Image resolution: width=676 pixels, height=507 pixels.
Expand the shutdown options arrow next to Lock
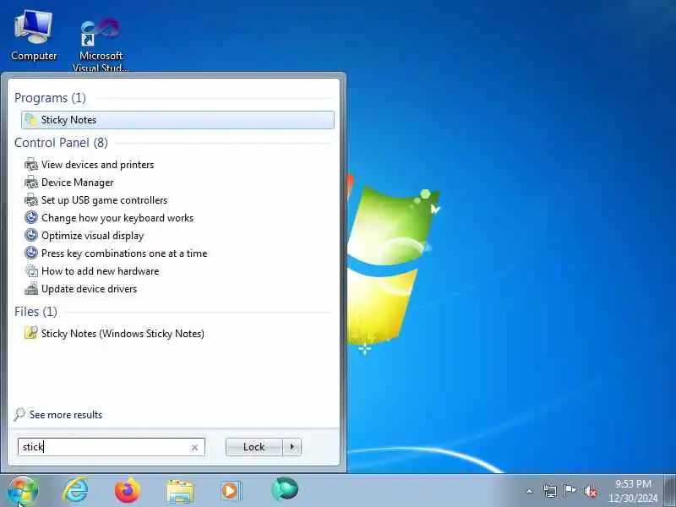coord(292,447)
